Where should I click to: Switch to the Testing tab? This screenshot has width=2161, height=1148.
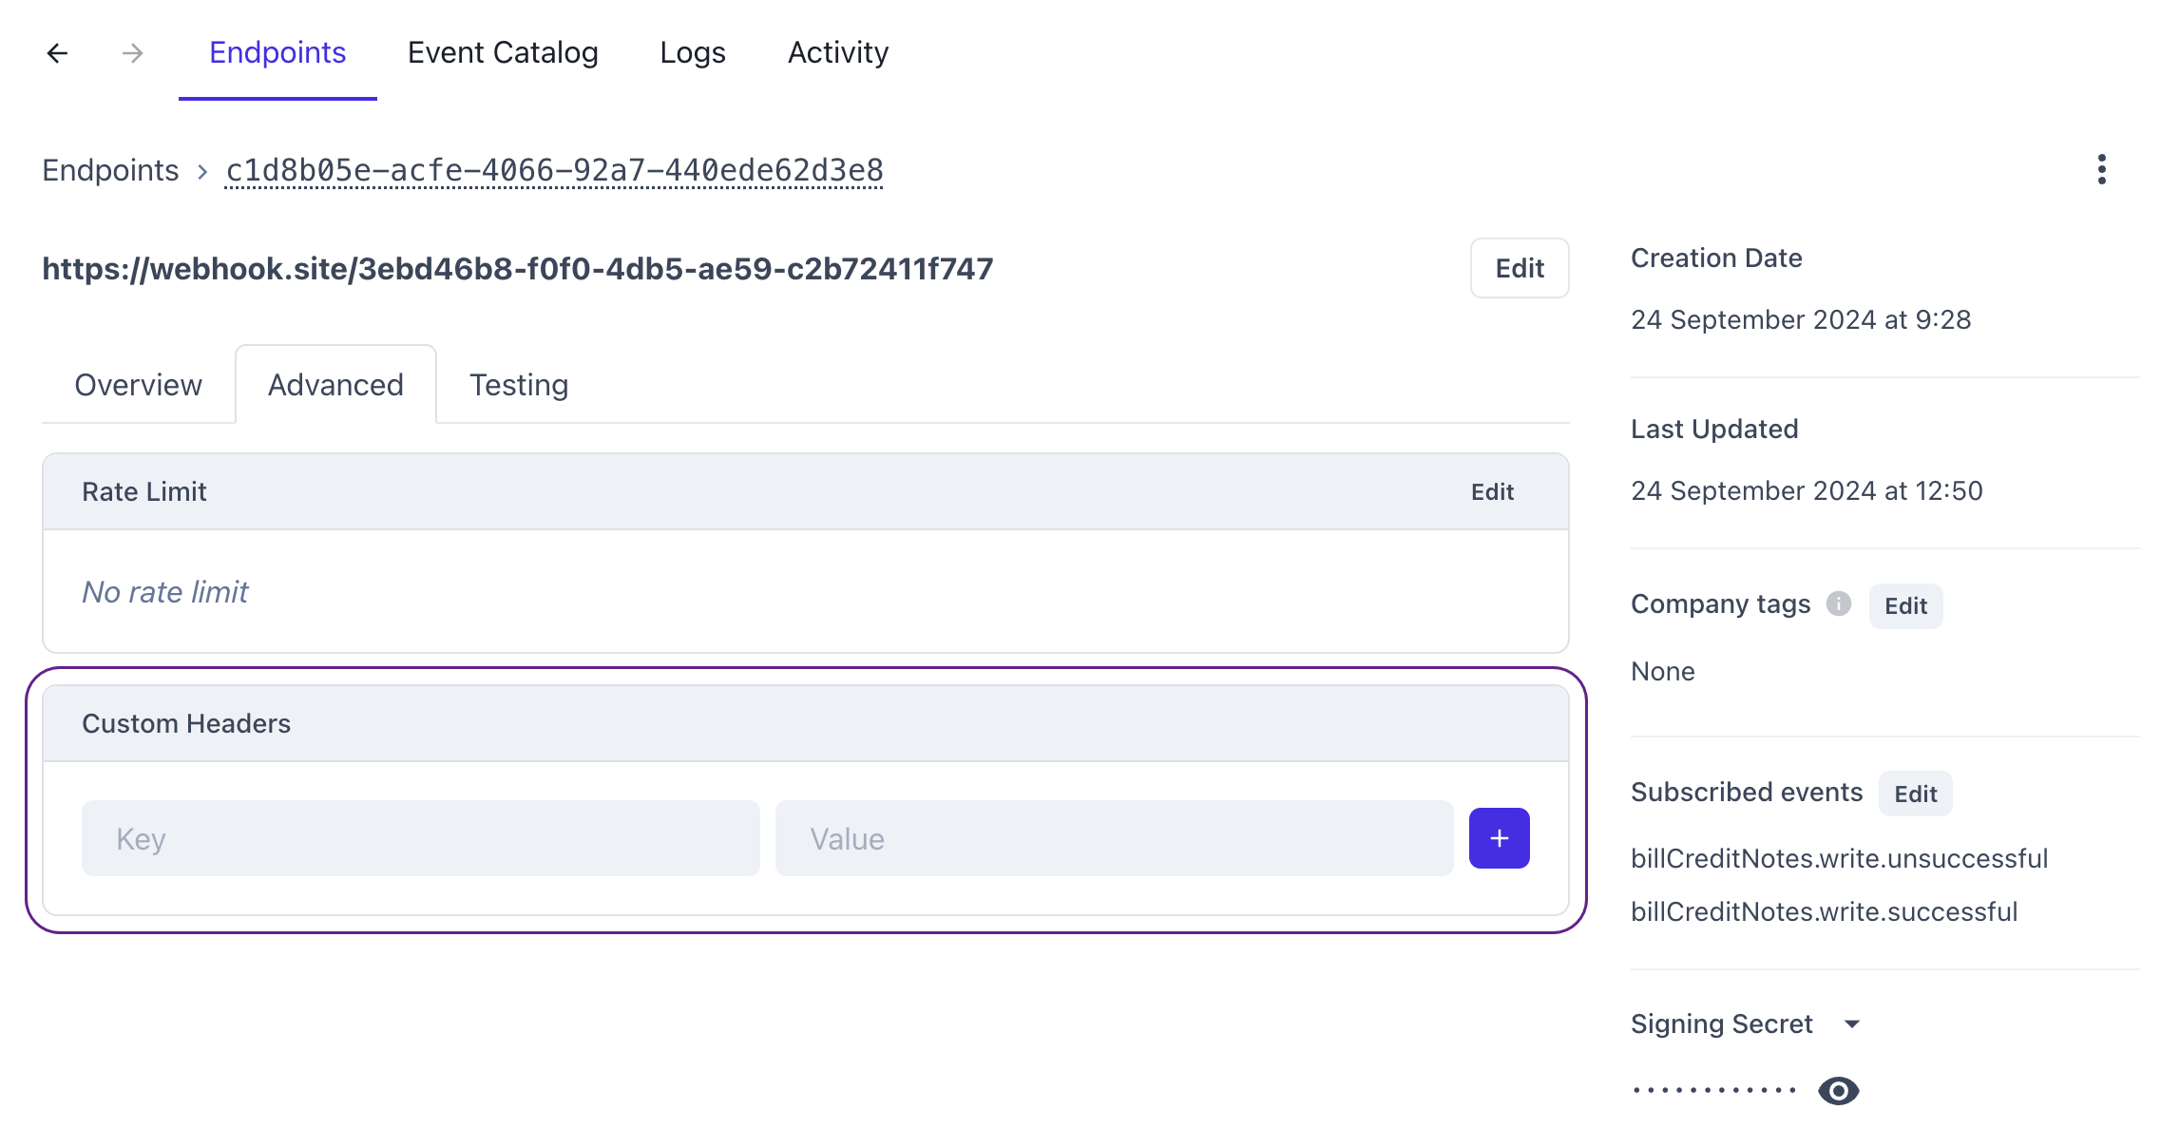coord(519,385)
